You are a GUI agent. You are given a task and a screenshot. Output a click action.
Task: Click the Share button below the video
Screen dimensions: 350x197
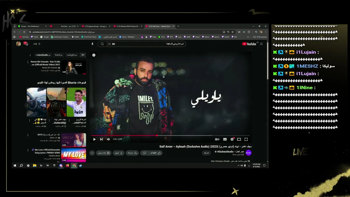(x=132, y=153)
